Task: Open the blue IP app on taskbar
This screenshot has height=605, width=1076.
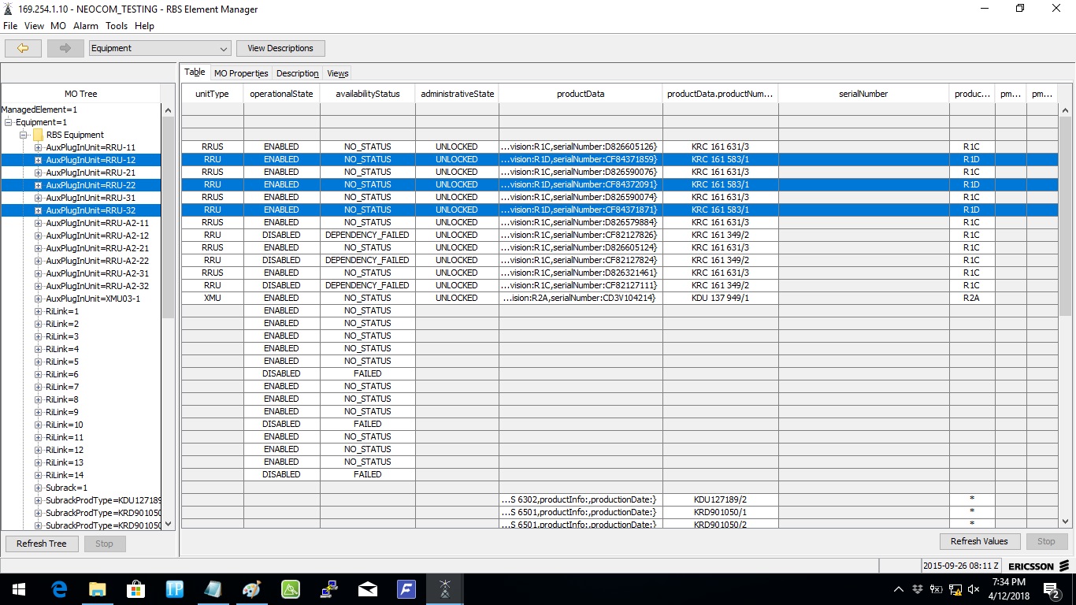Action: pyautogui.click(x=175, y=589)
